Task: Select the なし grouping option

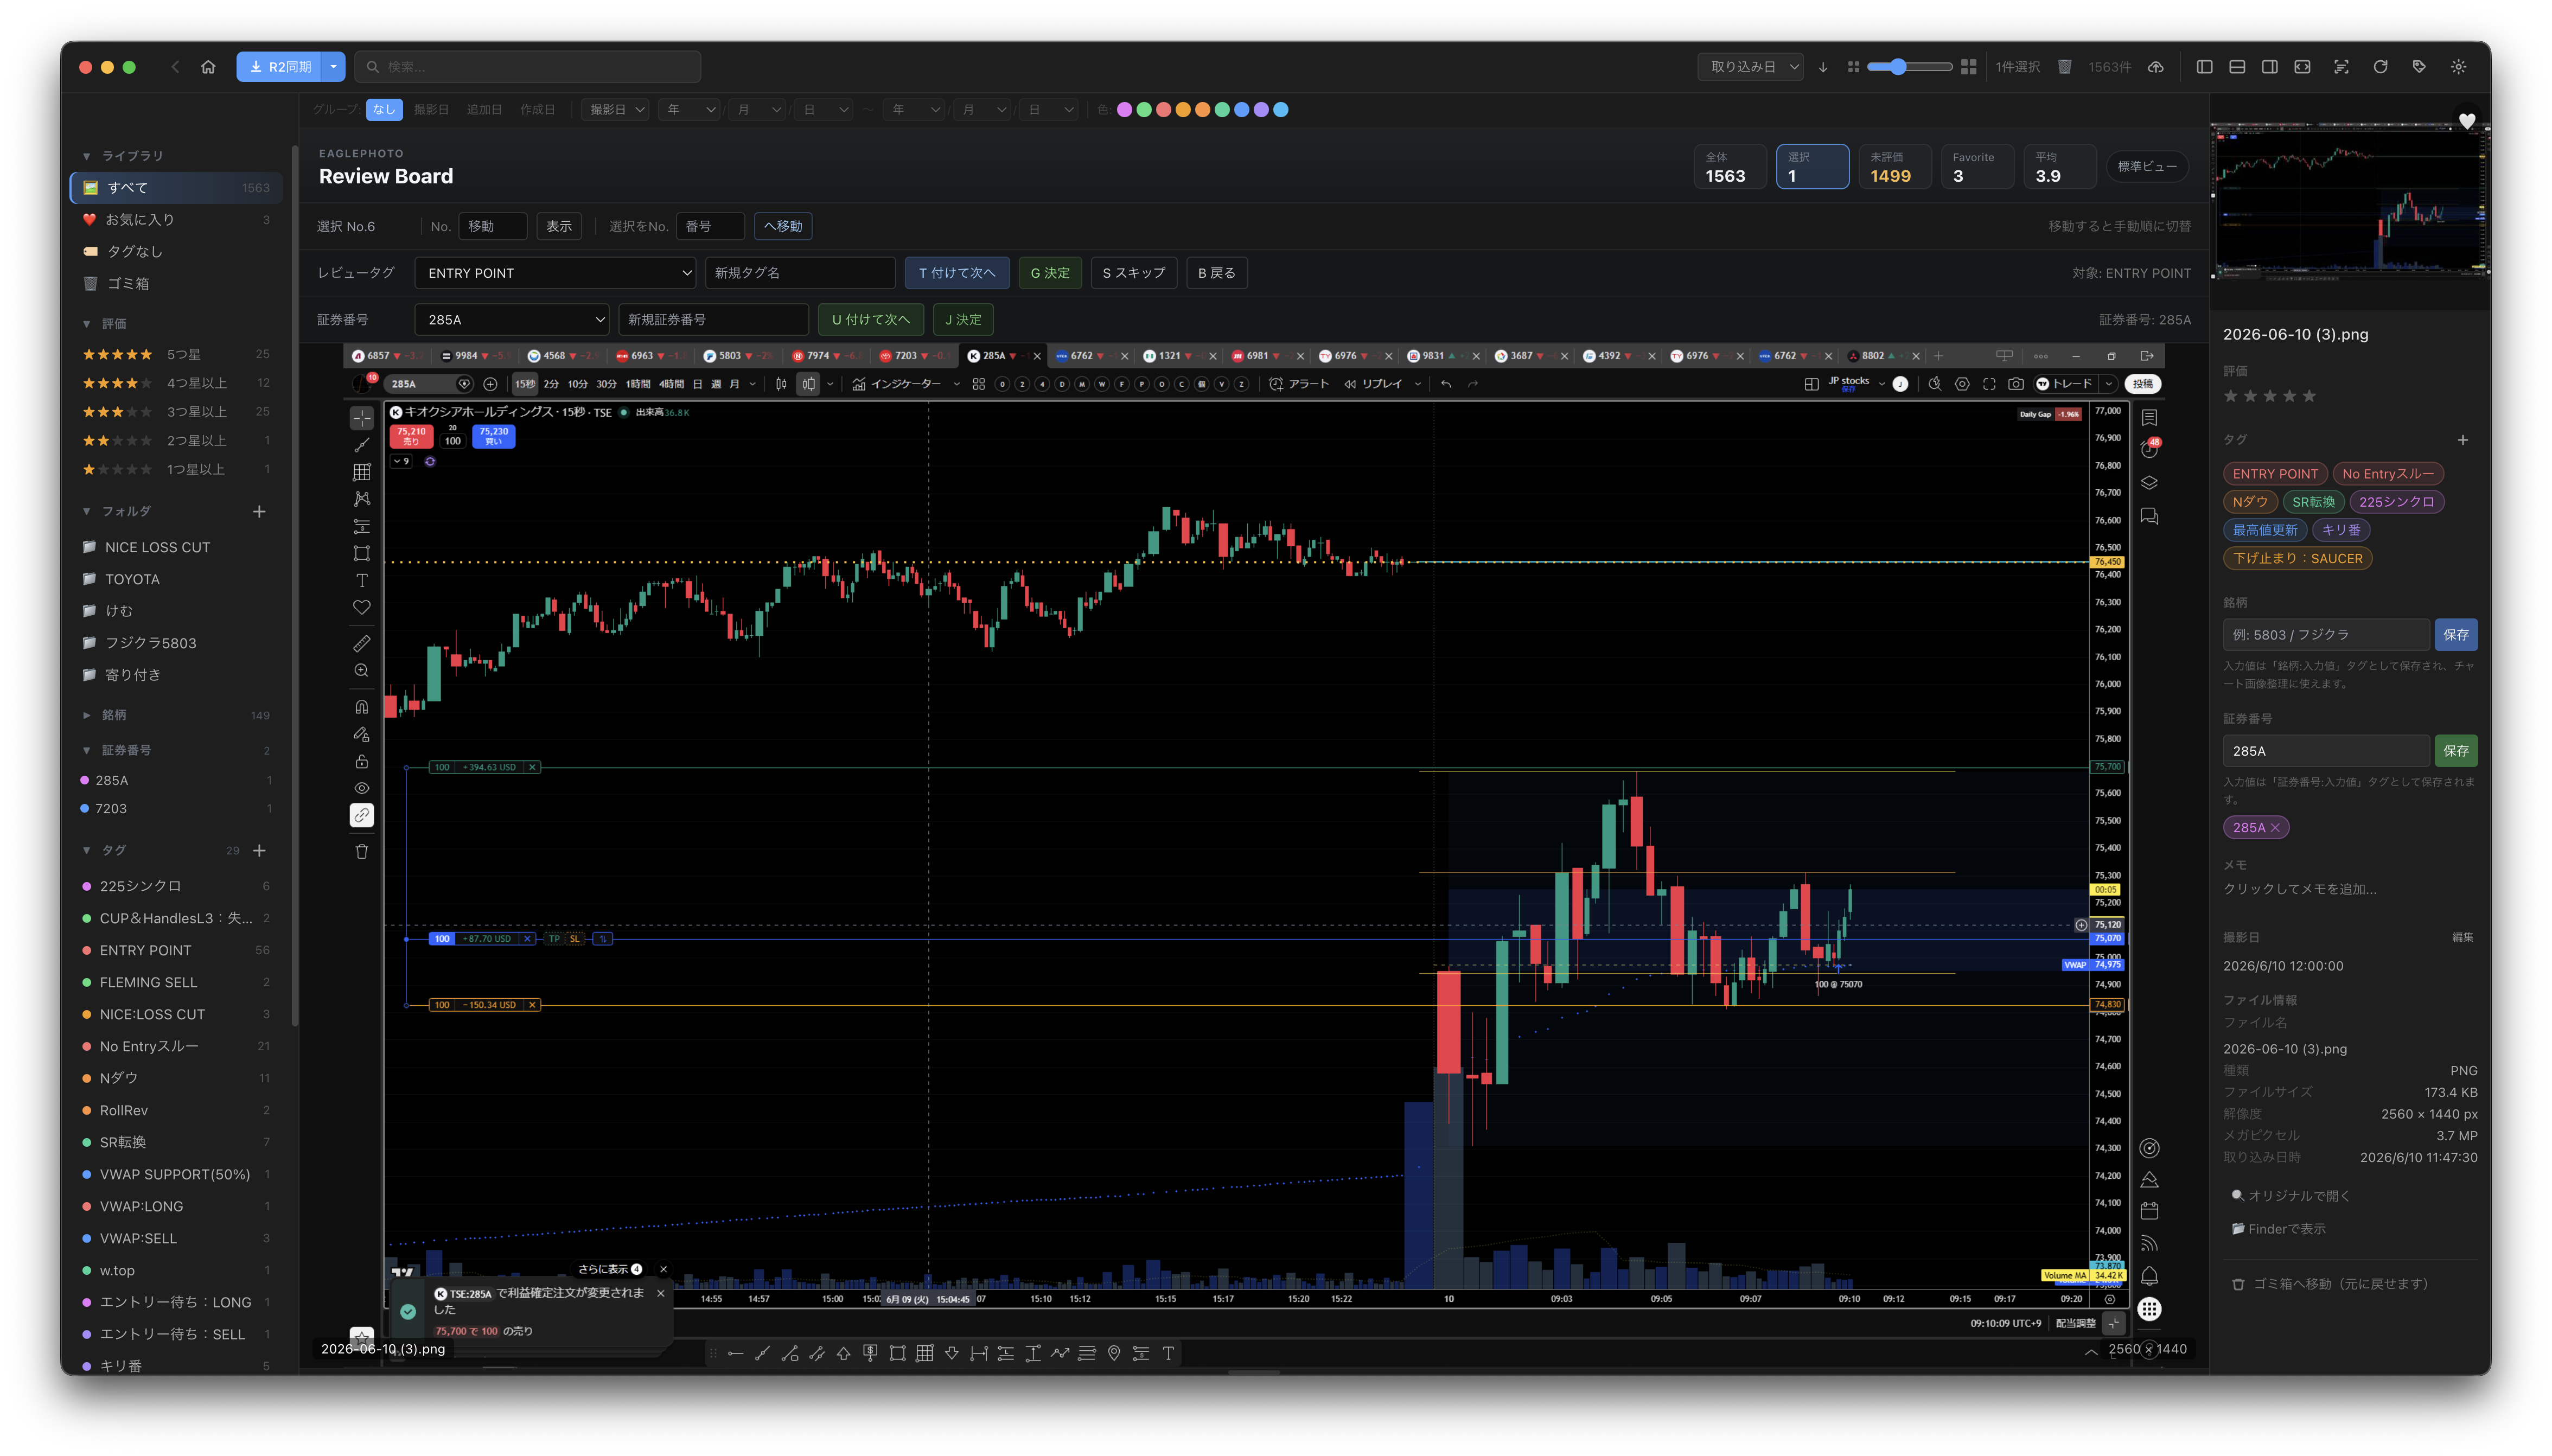Action: tap(384, 110)
